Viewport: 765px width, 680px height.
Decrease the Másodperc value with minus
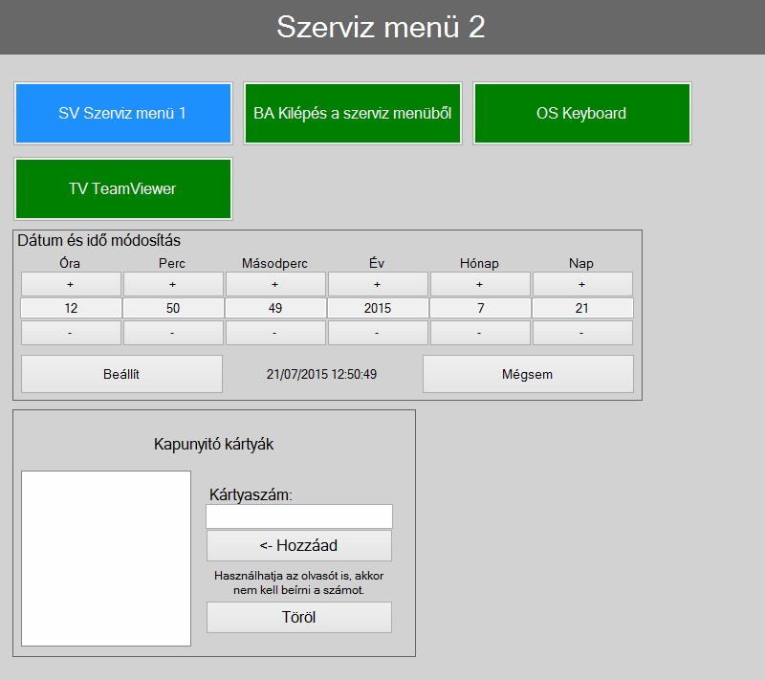pyautogui.click(x=275, y=333)
